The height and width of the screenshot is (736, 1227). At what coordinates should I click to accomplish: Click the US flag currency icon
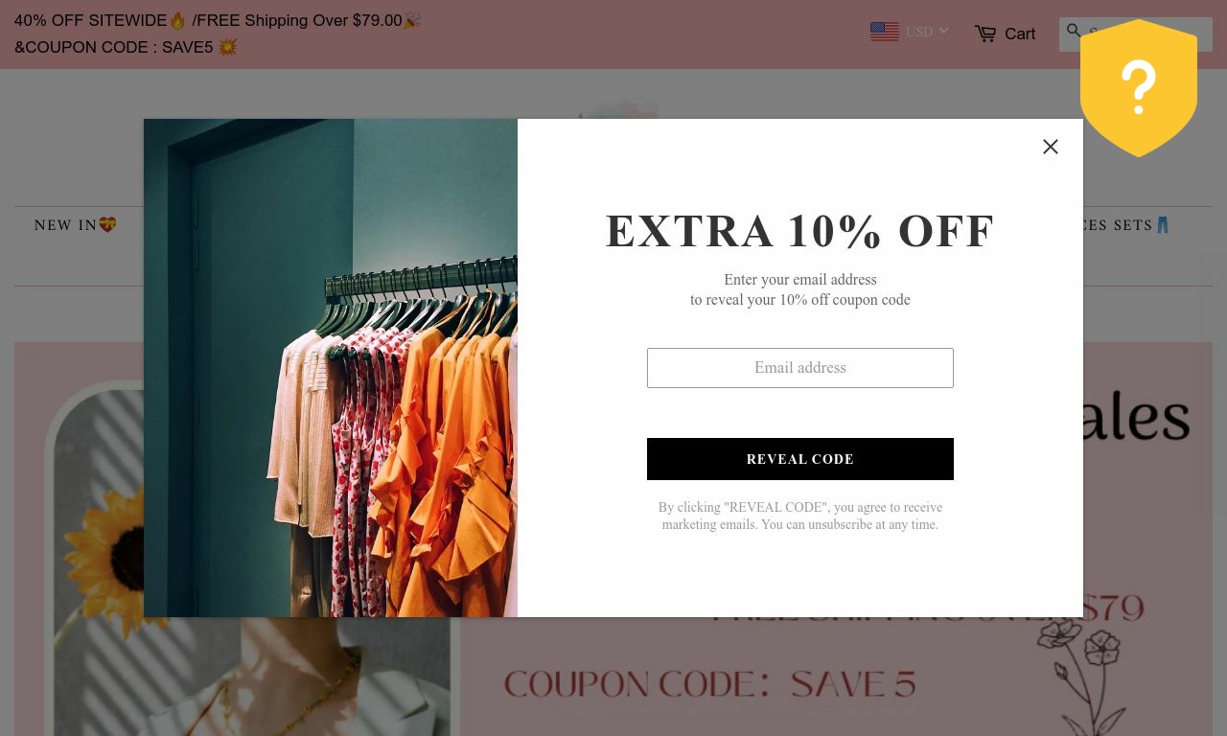885,32
